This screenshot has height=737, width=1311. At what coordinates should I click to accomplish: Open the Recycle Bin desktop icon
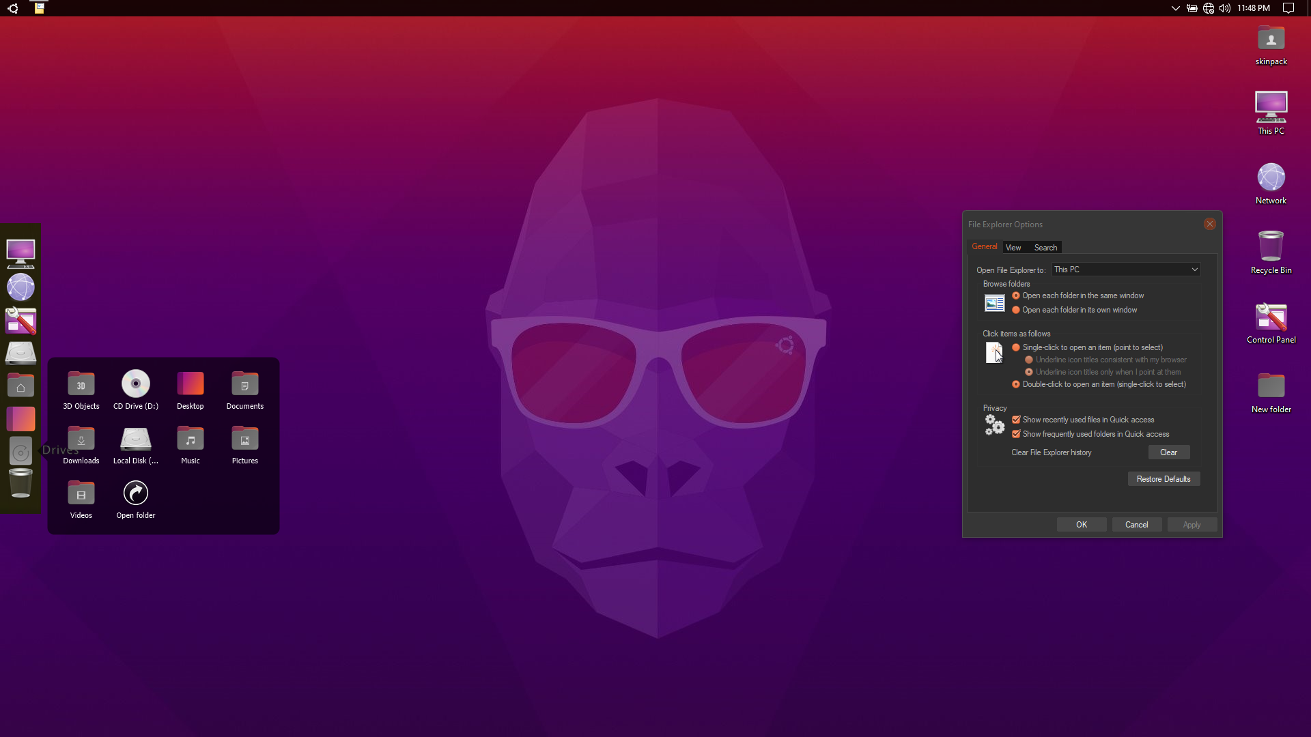[1271, 247]
